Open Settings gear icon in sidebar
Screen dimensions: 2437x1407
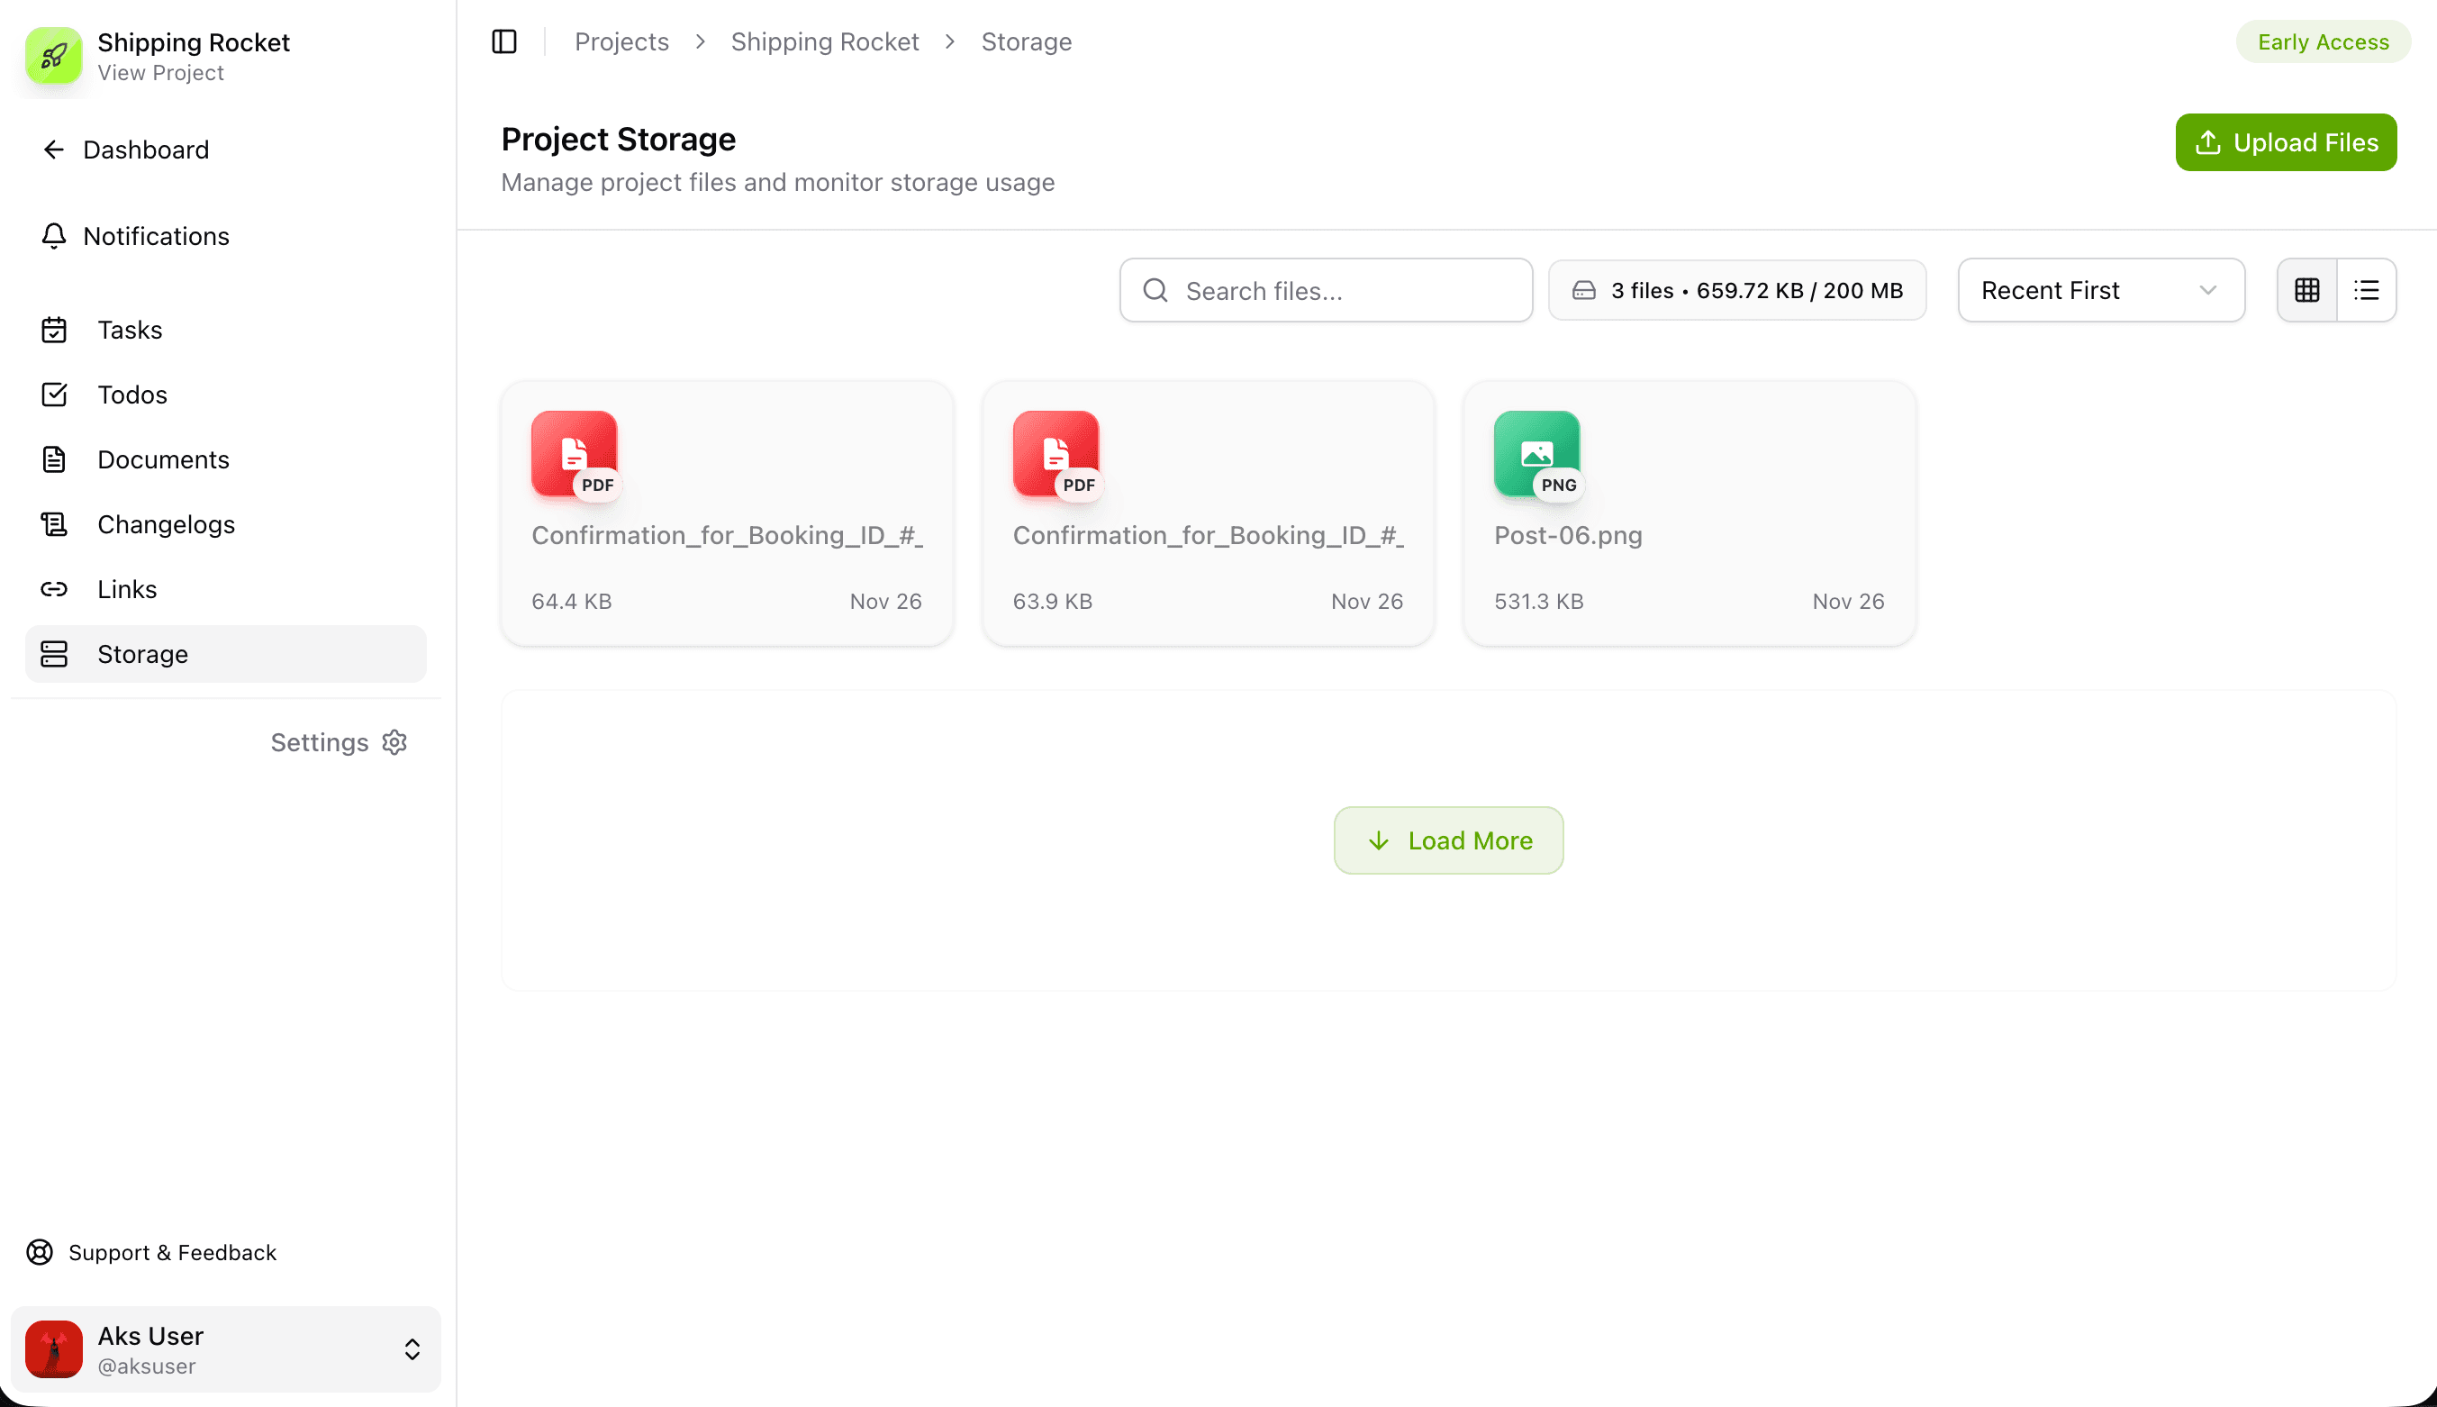click(394, 742)
